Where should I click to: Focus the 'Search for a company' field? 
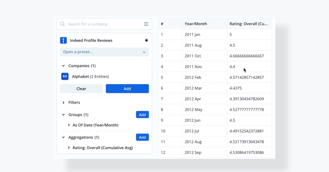point(104,24)
